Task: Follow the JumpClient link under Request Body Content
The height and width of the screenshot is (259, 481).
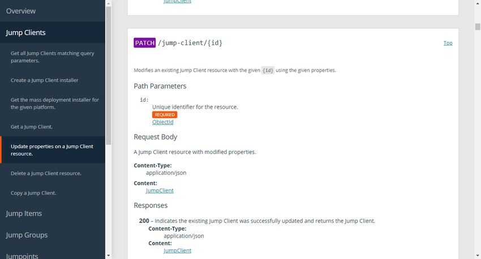Action: [x=160, y=191]
